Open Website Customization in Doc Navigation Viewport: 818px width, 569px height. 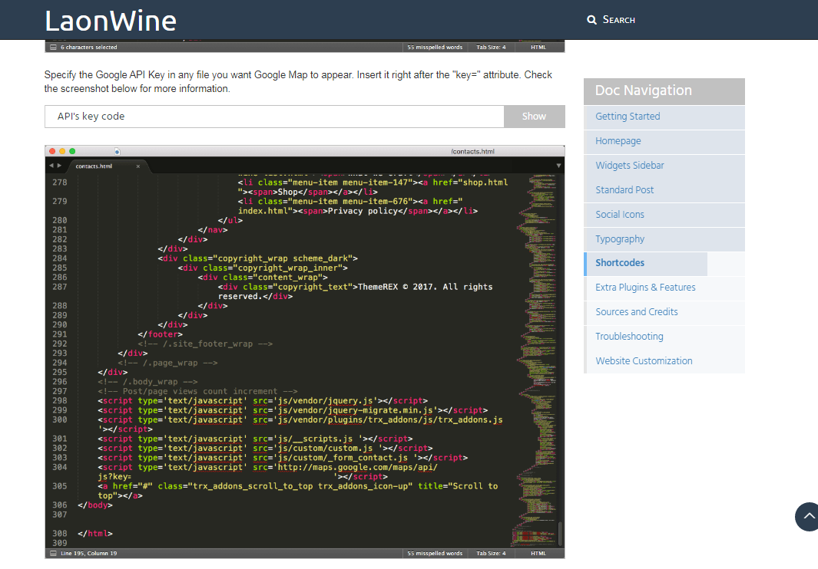tap(644, 360)
